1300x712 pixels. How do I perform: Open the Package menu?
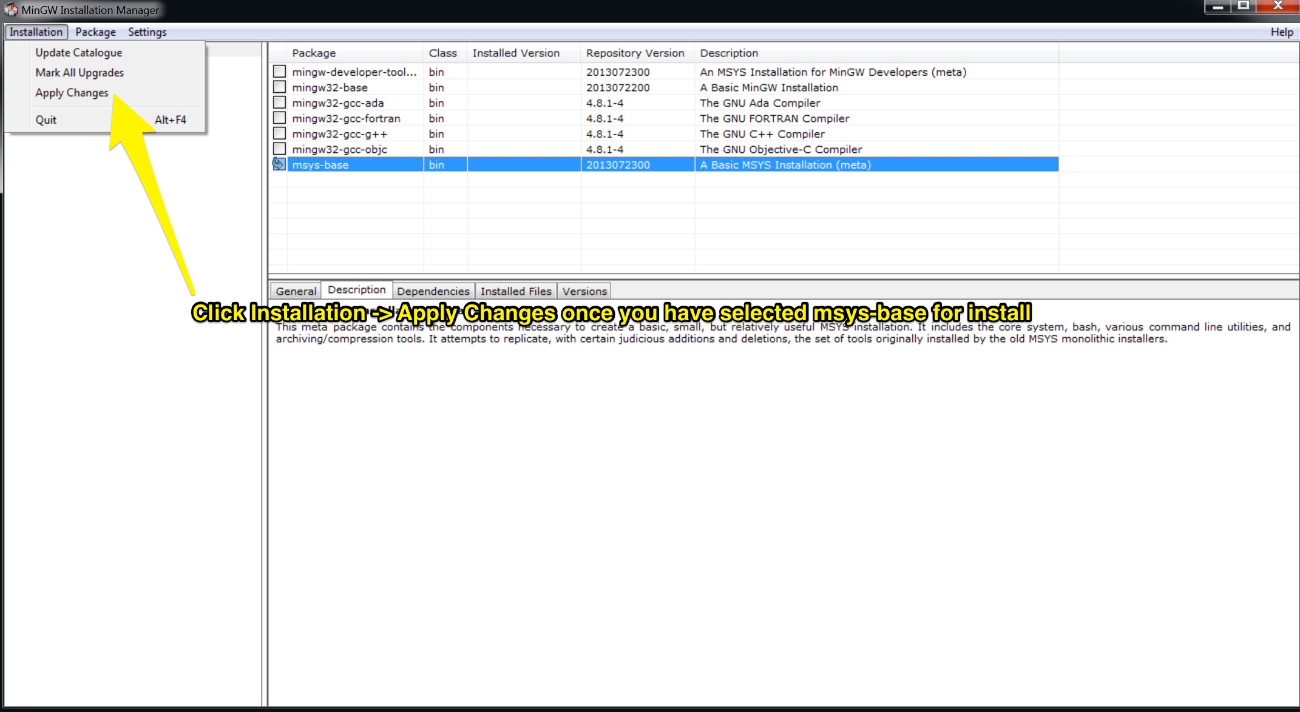point(95,32)
